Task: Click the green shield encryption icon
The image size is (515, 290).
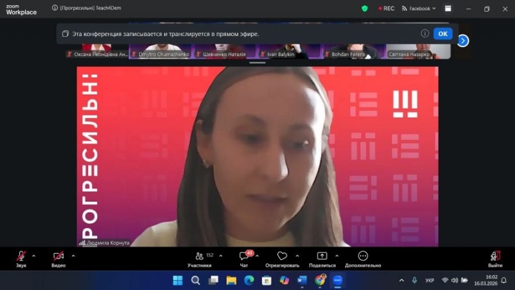Action: 365,8
